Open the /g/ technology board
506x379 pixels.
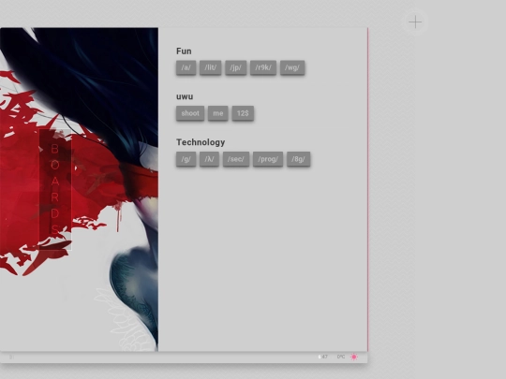coord(186,159)
